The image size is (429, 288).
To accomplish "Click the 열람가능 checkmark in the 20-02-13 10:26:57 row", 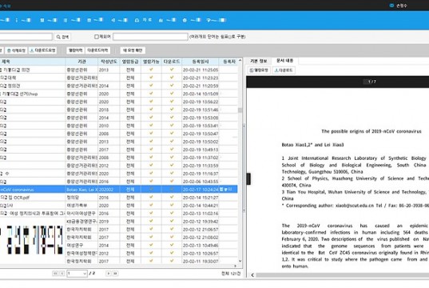I will pos(151,253).
